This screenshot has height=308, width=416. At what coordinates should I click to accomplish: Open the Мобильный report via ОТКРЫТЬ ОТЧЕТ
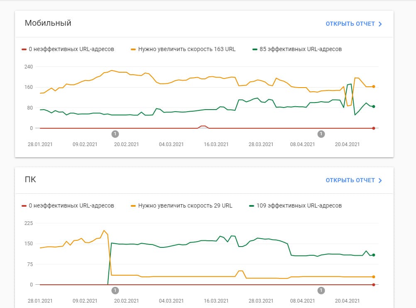(x=350, y=24)
